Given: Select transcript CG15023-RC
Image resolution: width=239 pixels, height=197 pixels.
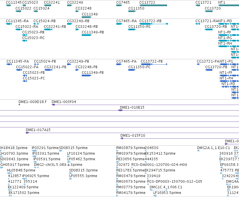Looking at the screenshot, I should [24, 41].
